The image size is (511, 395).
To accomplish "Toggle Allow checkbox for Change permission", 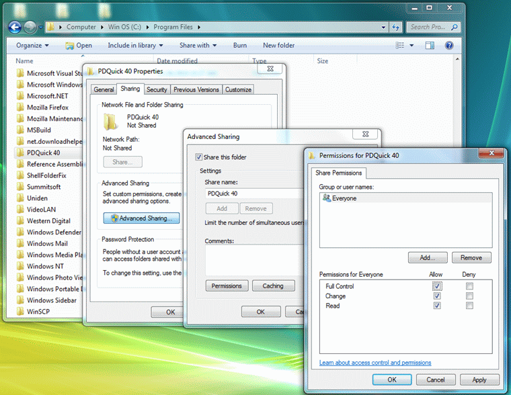I will 437,296.
